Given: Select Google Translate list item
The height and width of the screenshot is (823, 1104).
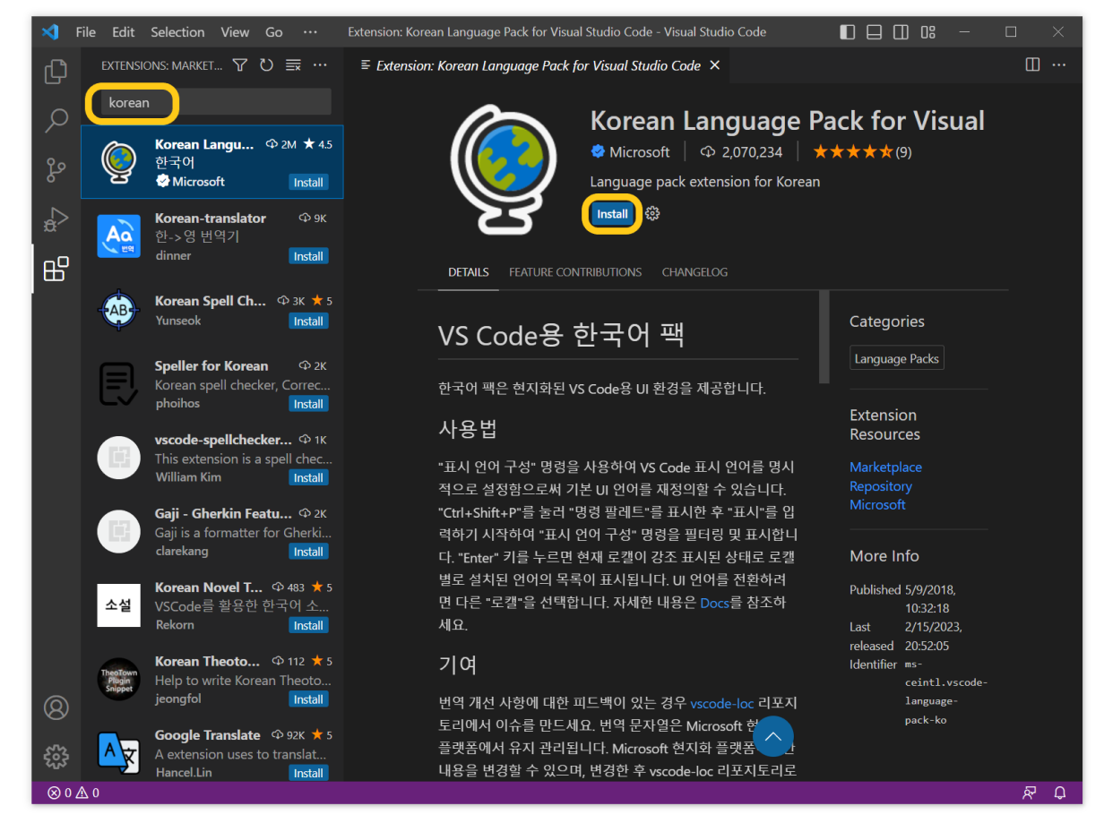Looking at the screenshot, I should click(211, 752).
